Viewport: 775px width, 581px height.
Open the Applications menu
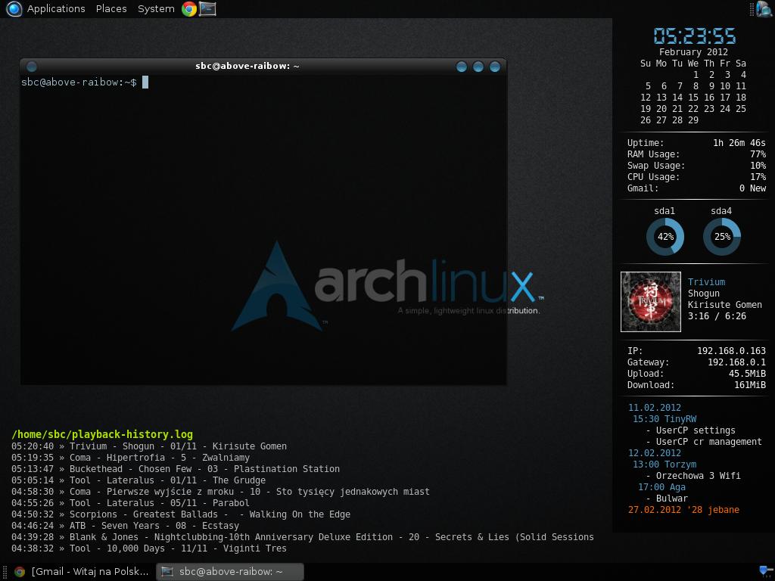pyautogui.click(x=55, y=9)
